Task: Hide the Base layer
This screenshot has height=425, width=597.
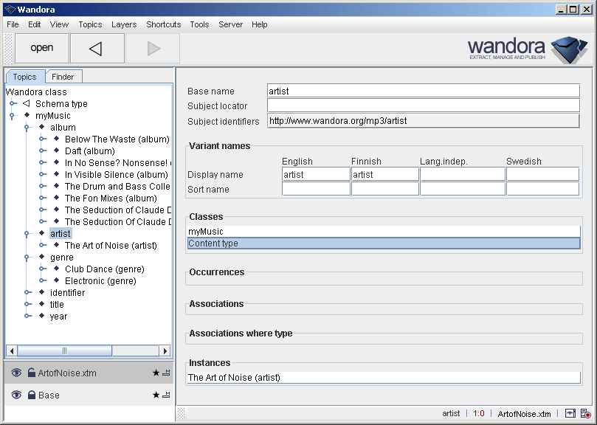Action: (x=16, y=395)
